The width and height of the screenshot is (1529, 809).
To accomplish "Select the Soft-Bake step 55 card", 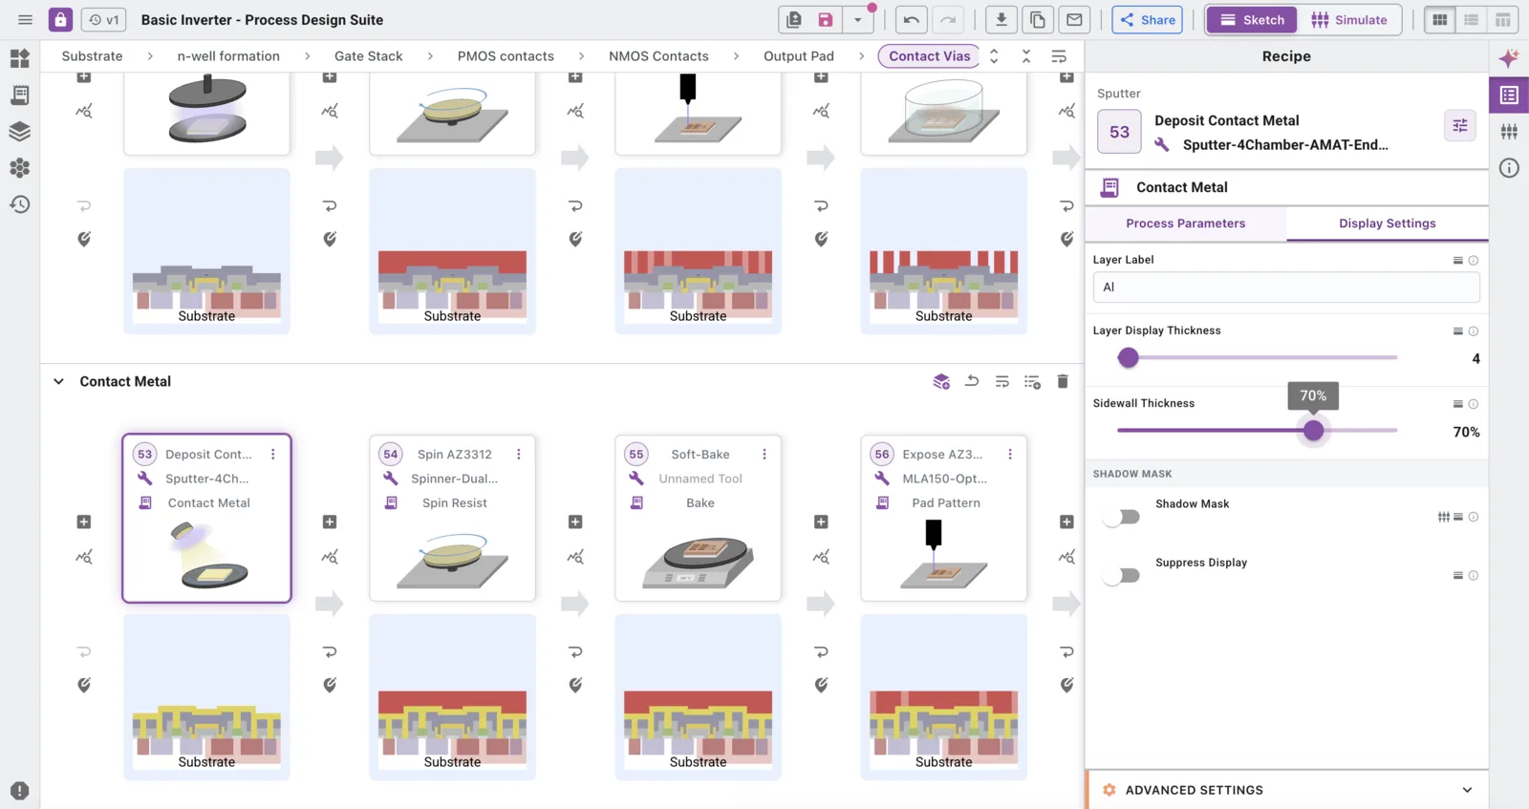I will 699,519.
